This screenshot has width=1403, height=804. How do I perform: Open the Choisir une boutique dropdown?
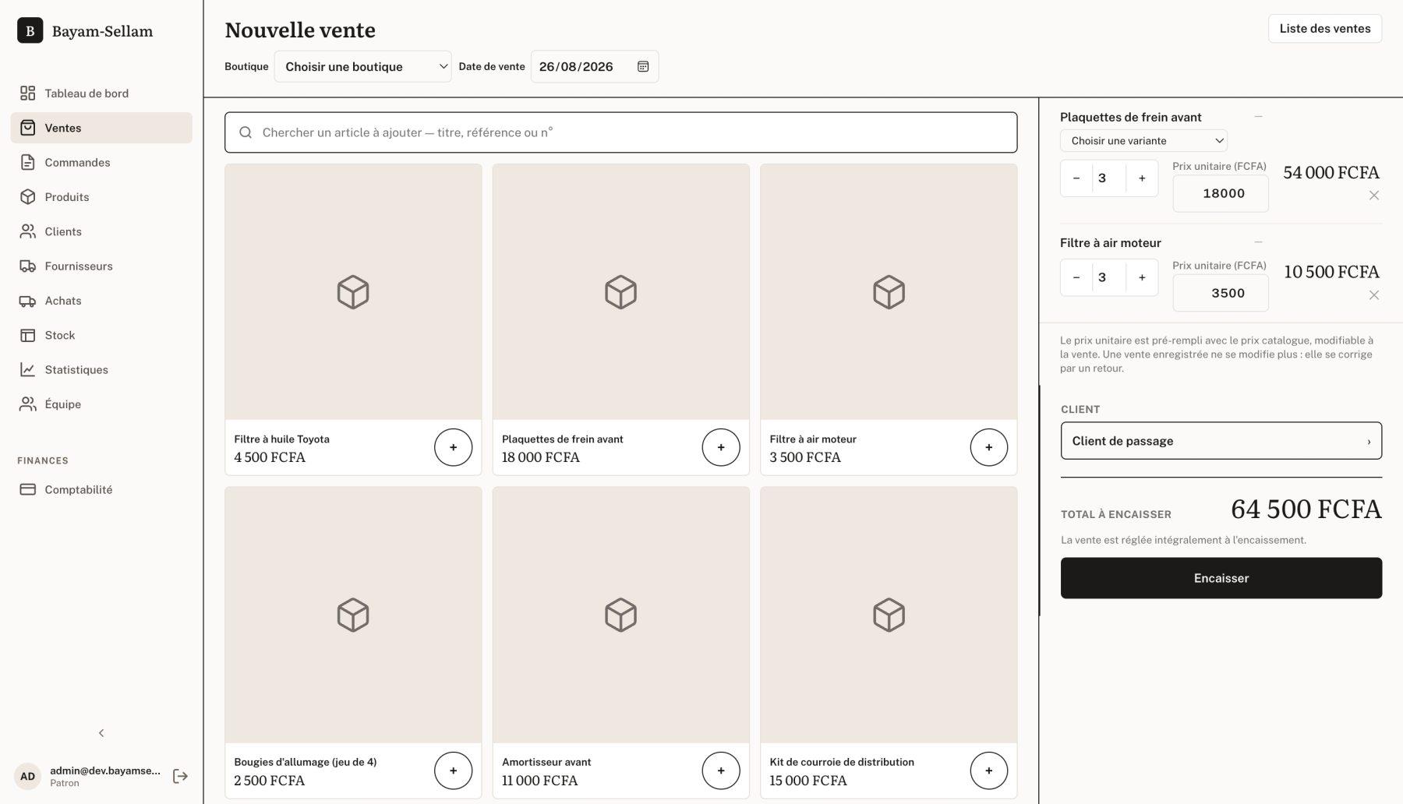pyautogui.click(x=363, y=67)
